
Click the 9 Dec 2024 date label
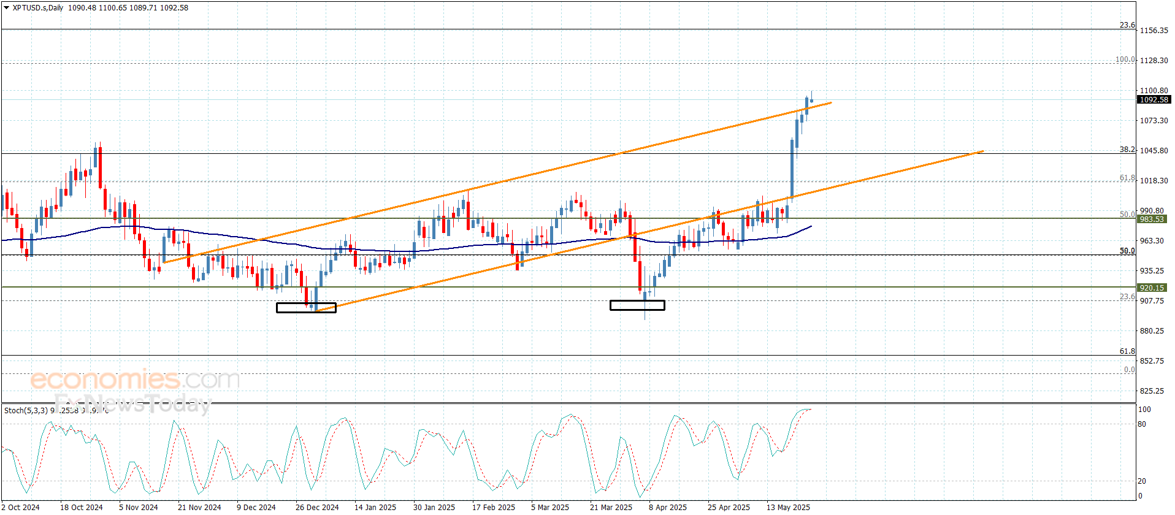[256, 508]
